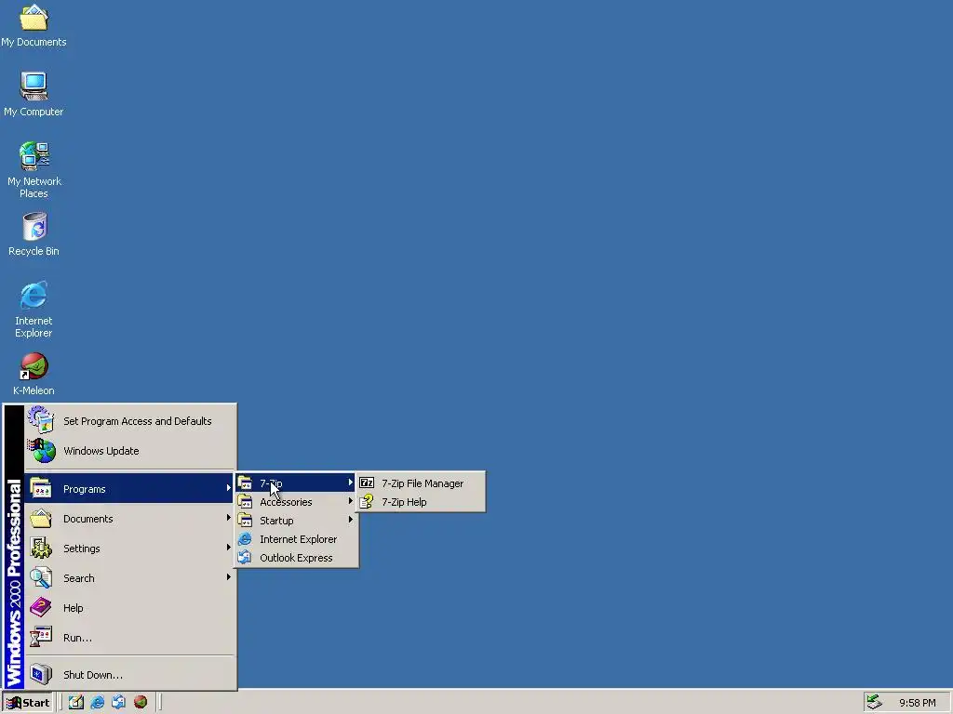Screen dimensions: 953x714
Task: Click the 7-Zip folder icon
Action: pyautogui.click(x=245, y=483)
